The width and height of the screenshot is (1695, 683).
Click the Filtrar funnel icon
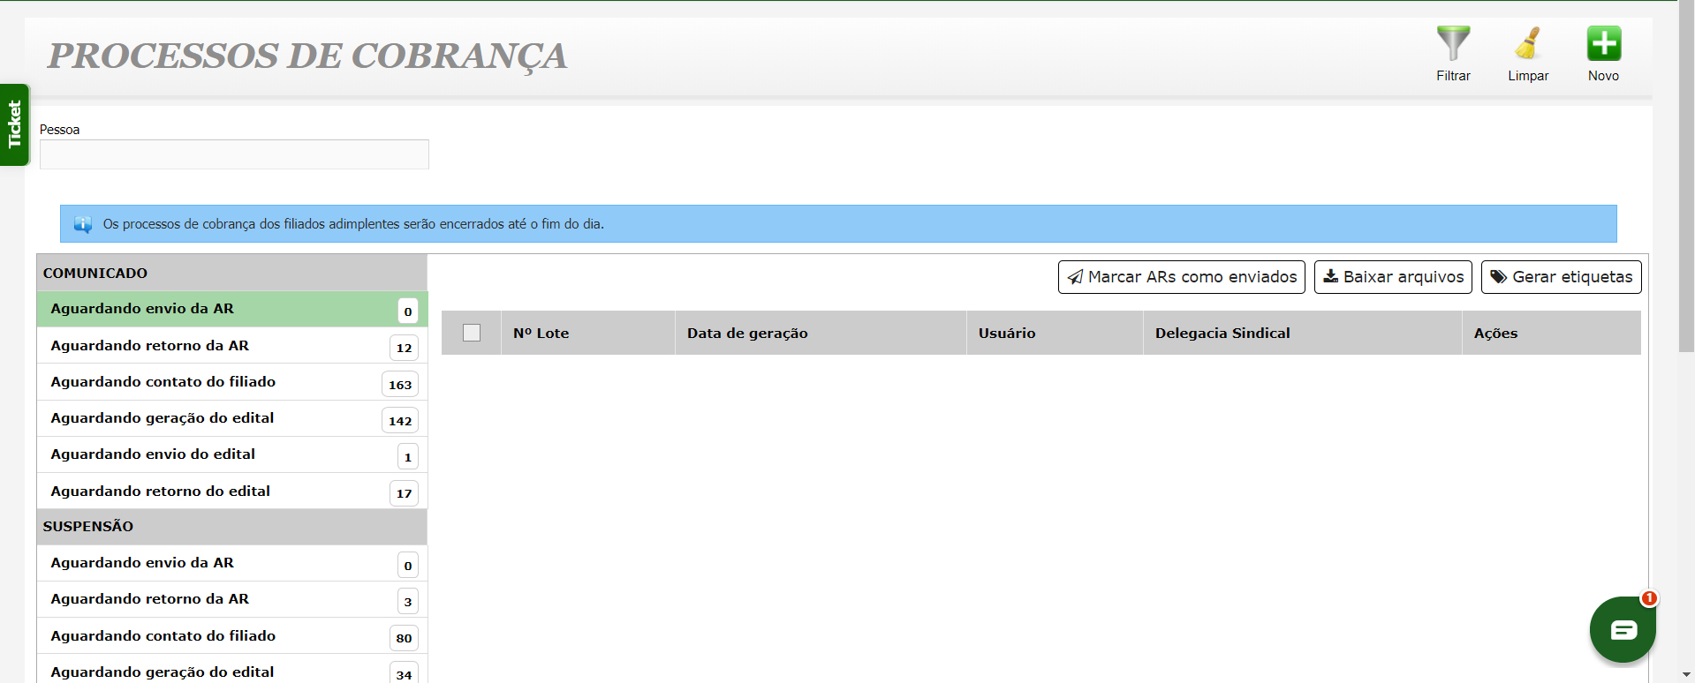1453,44
